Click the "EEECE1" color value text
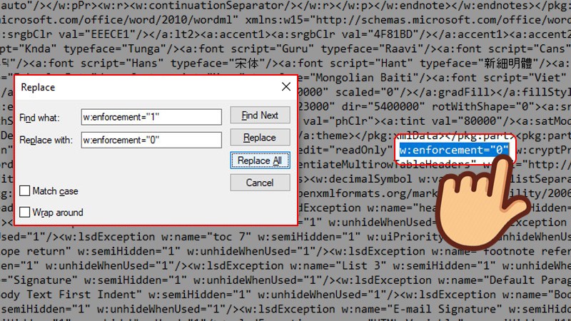The image size is (571, 321). (x=133, y=34)
